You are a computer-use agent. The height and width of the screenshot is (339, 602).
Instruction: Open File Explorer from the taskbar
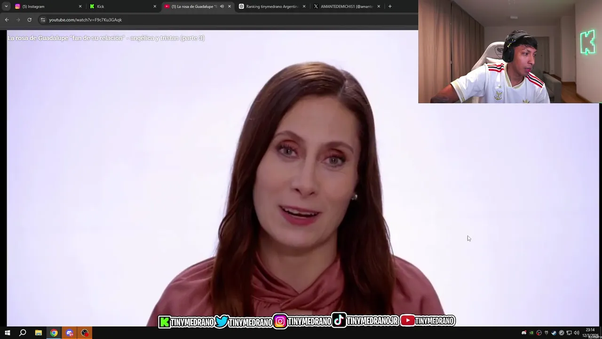coord(38,333)
